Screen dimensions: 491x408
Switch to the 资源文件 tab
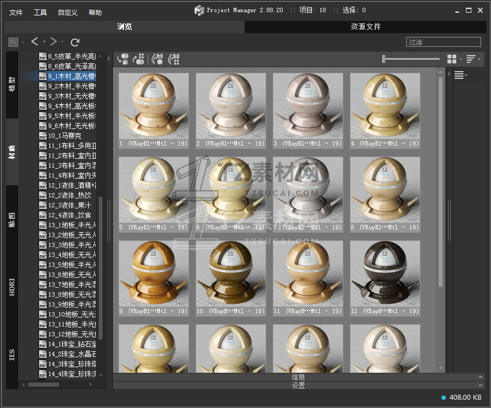365,26
